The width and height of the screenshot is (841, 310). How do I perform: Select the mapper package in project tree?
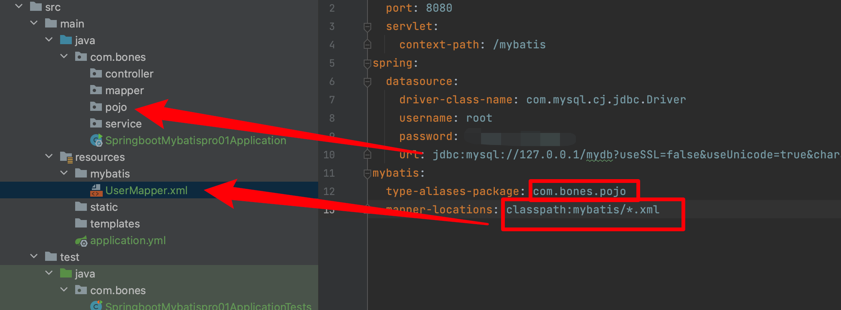[x=124, y=90]
